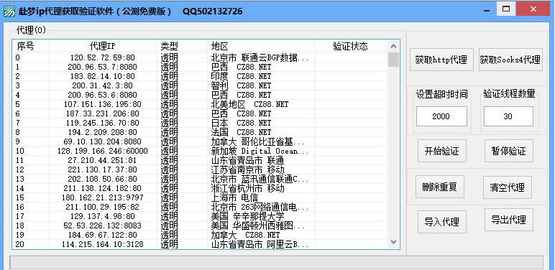
Task: Click the 验证状态 column header
Action: click(x=350, y=46)
